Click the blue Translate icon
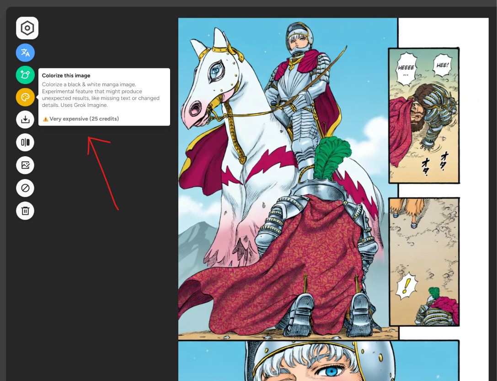 [25, 53]
